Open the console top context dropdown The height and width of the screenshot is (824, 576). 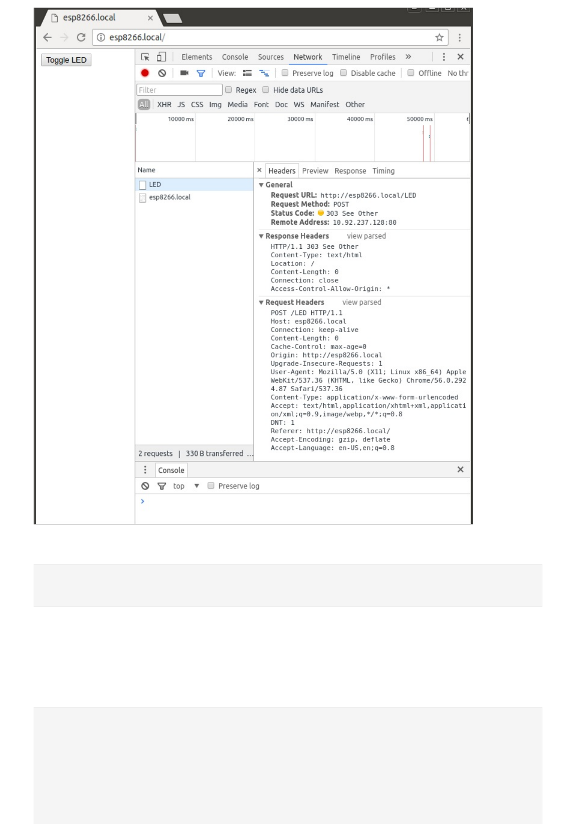click(x=186, y=486)
